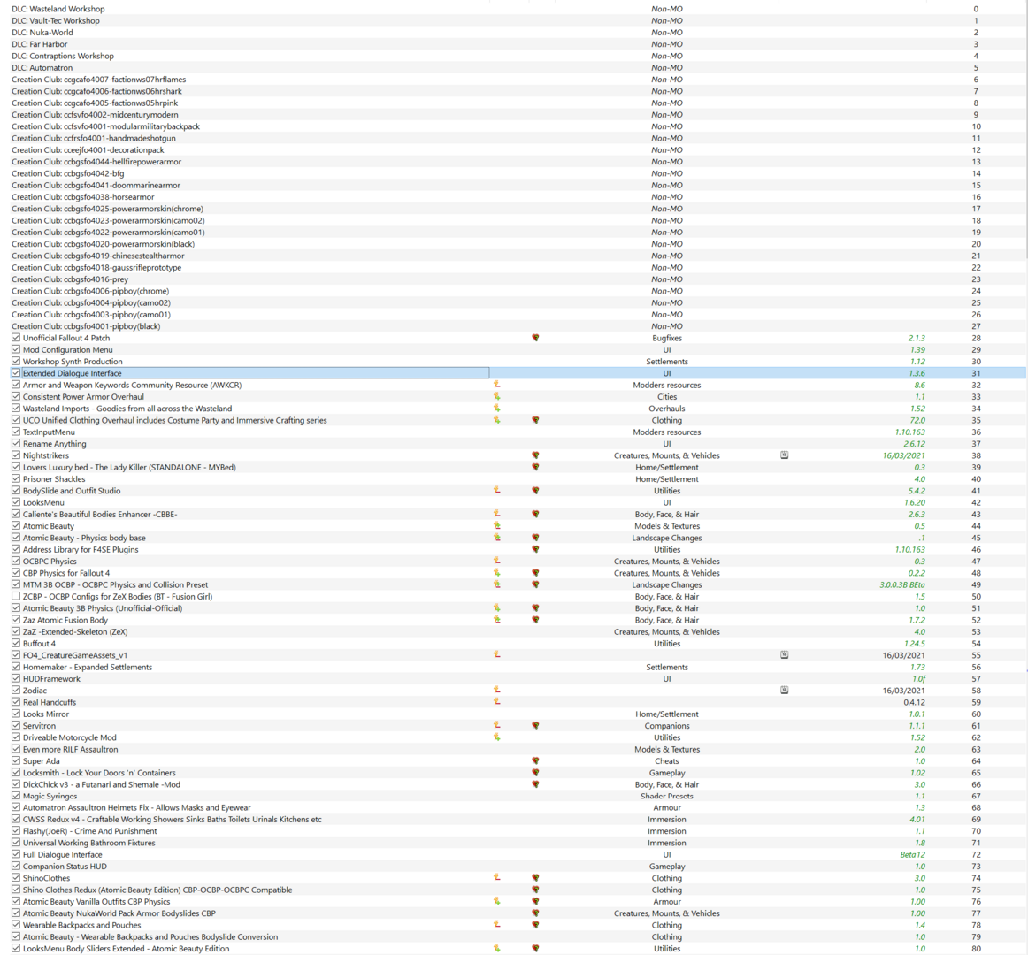Disable the Magic Syringes checkbox
Image resolution: width=1028 pixels, height=955 pixels.
16,796
